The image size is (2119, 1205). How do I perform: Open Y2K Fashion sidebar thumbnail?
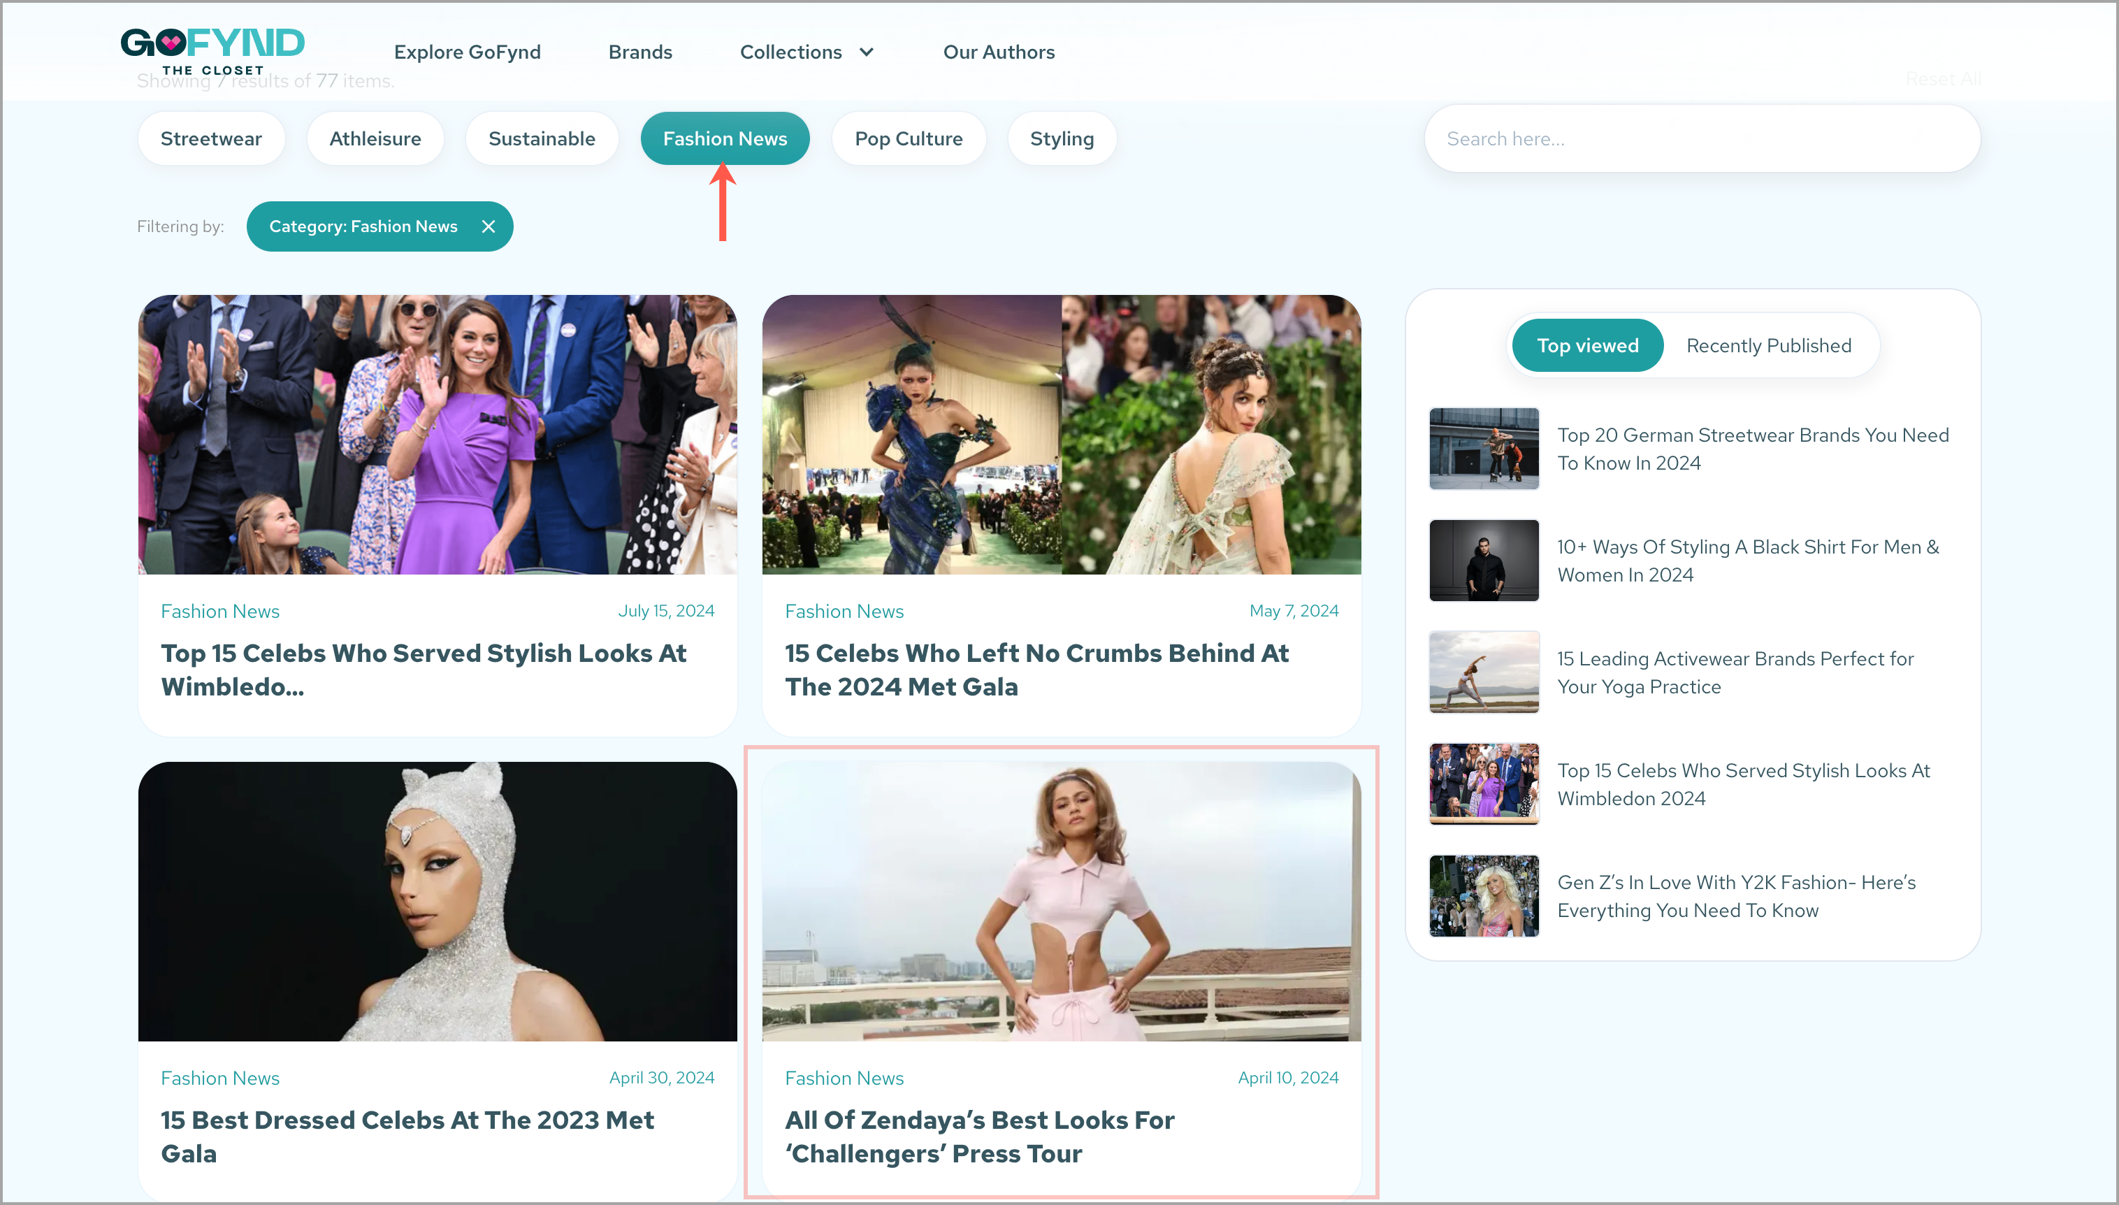pos(1484,895)
